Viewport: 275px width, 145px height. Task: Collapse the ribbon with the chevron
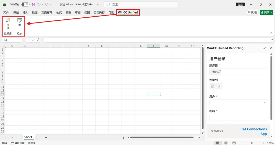[x=271, y=33]
